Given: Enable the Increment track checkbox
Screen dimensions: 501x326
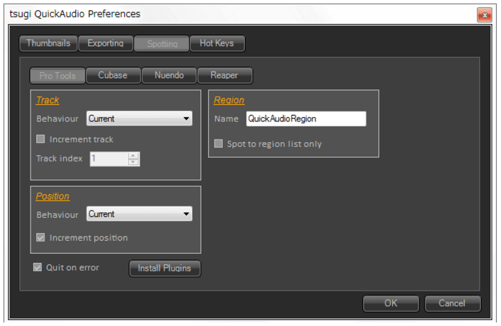Looking at the screenshot, I should (40, 139).
